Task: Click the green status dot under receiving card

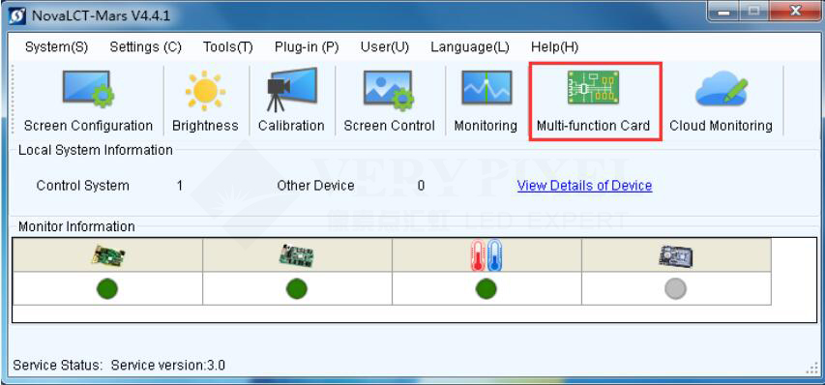Action: [297, 288]
